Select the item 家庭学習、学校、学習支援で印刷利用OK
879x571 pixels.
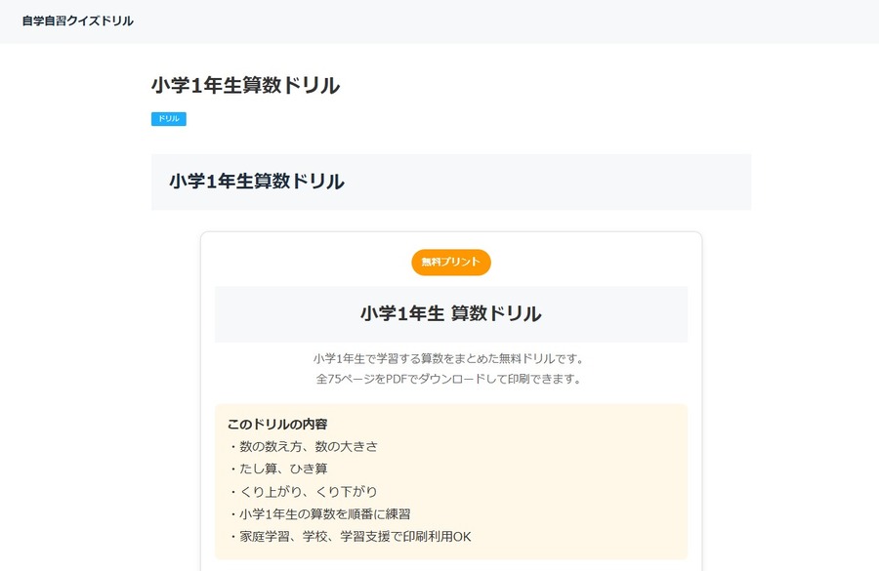350,536
